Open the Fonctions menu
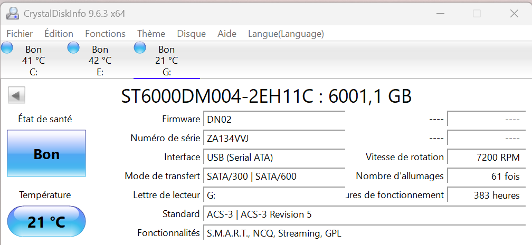The image size is (532, 245). coord(105,34)
